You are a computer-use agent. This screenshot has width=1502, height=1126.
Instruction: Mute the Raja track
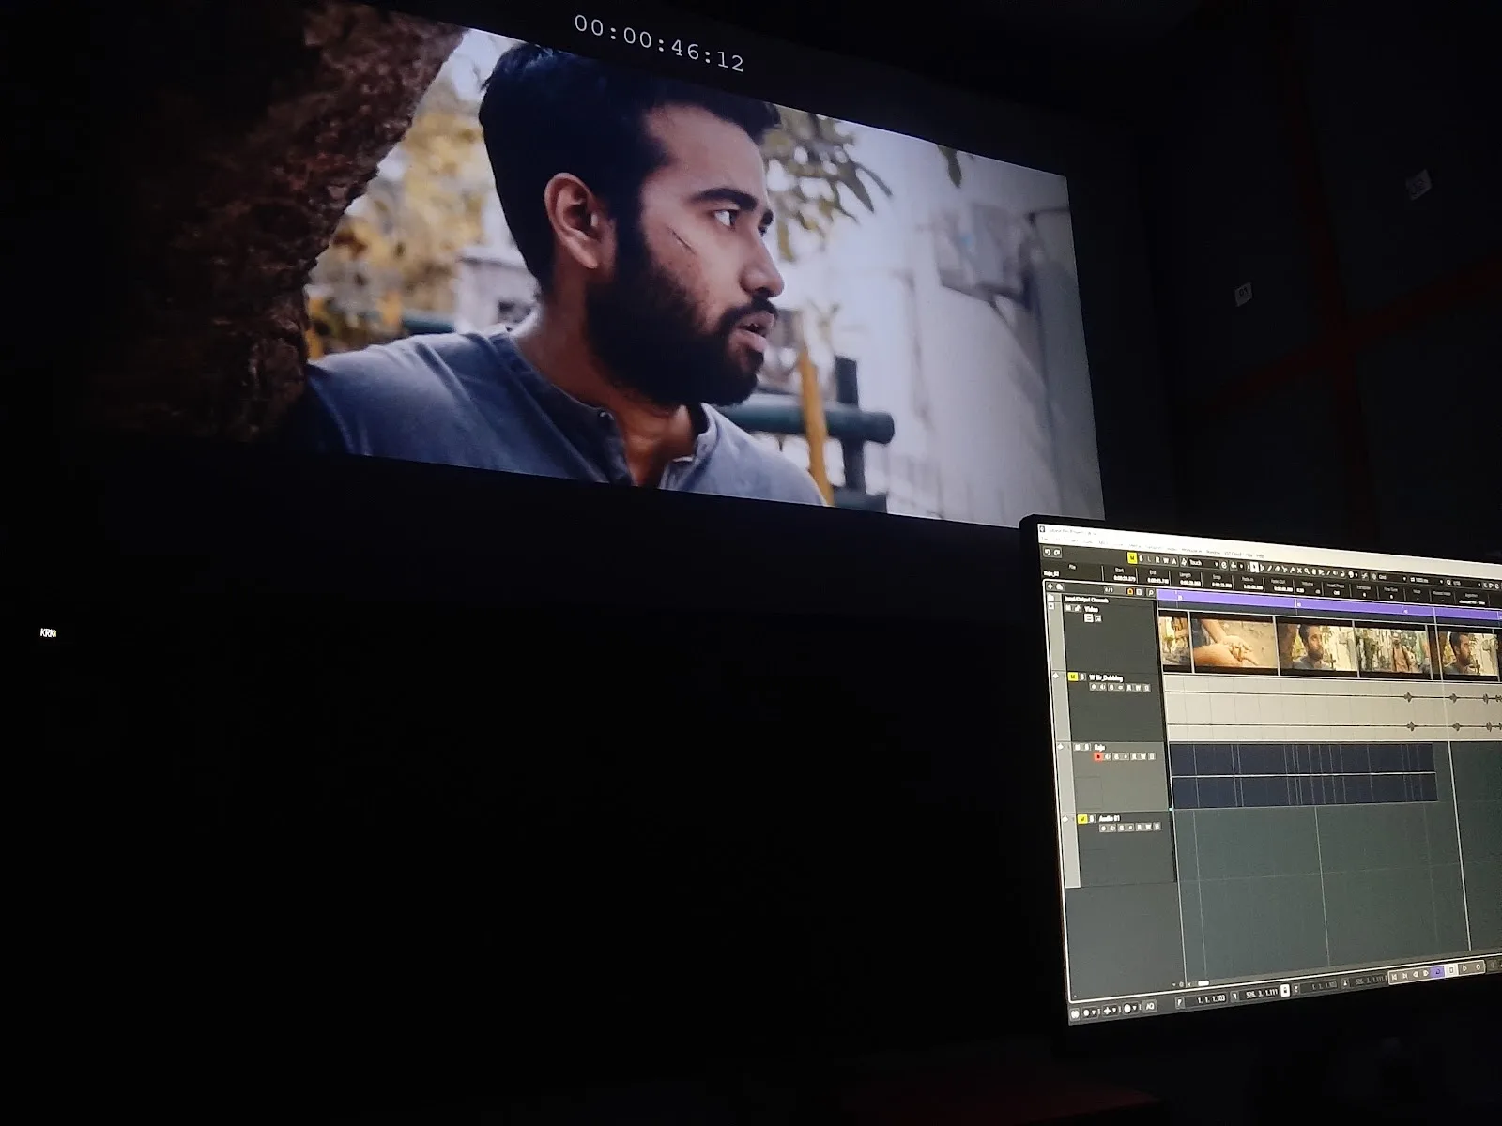coord(1078,747)
